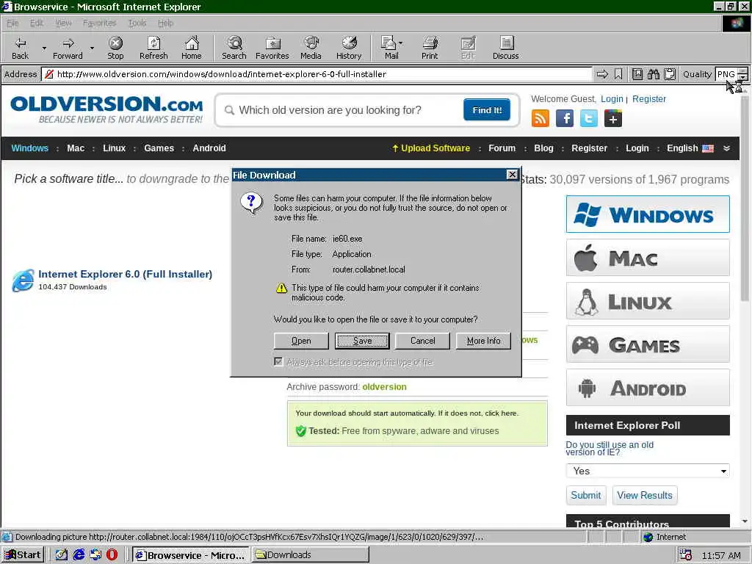
Task: Click the big Games category banner
Action: tap(648, 344)
